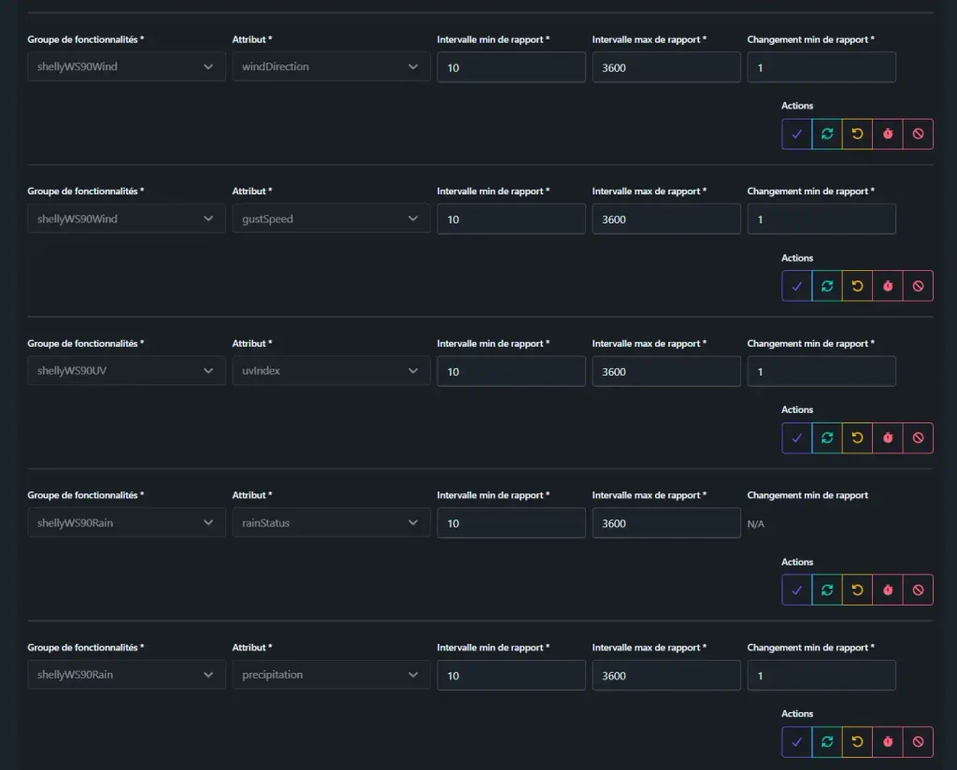Click the red stopwatch icon for windDirection

point(888,134)
